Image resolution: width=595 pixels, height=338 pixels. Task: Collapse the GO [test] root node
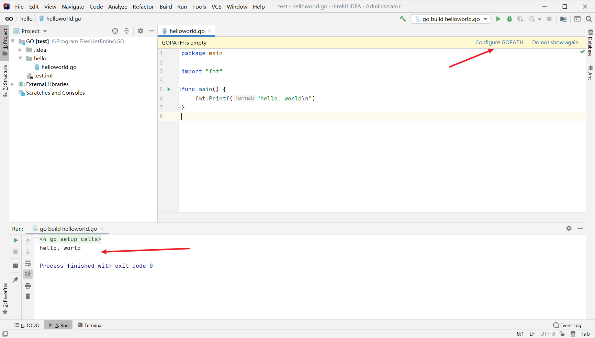(x=13, y=41)
